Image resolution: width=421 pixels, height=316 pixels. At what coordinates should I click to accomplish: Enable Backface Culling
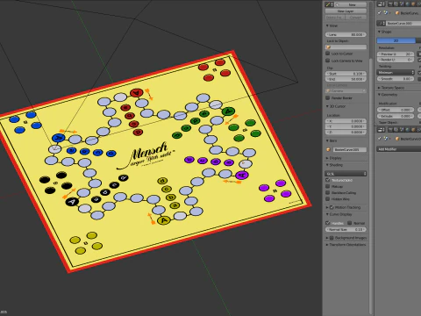328,192
